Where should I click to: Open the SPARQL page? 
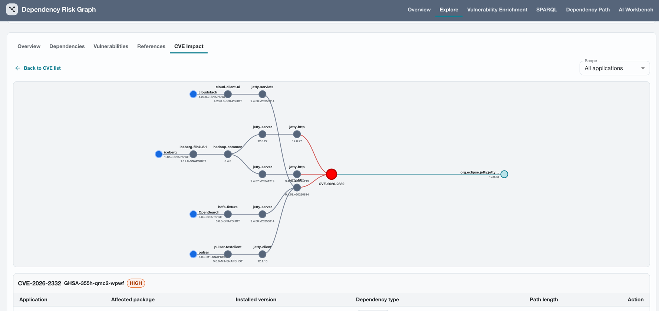pos(546,10)
